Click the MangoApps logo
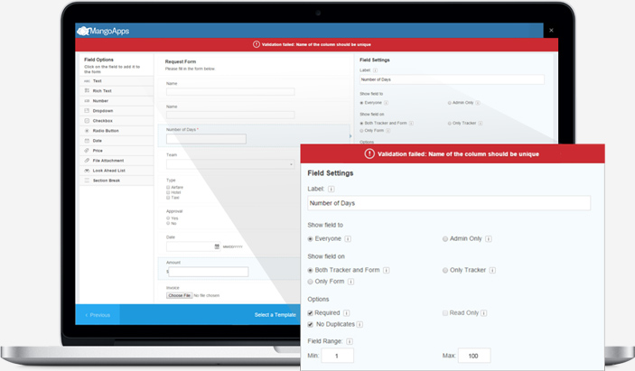Image resolution: width=635 pixels, height=371 pixels. (x=103, y=31)
